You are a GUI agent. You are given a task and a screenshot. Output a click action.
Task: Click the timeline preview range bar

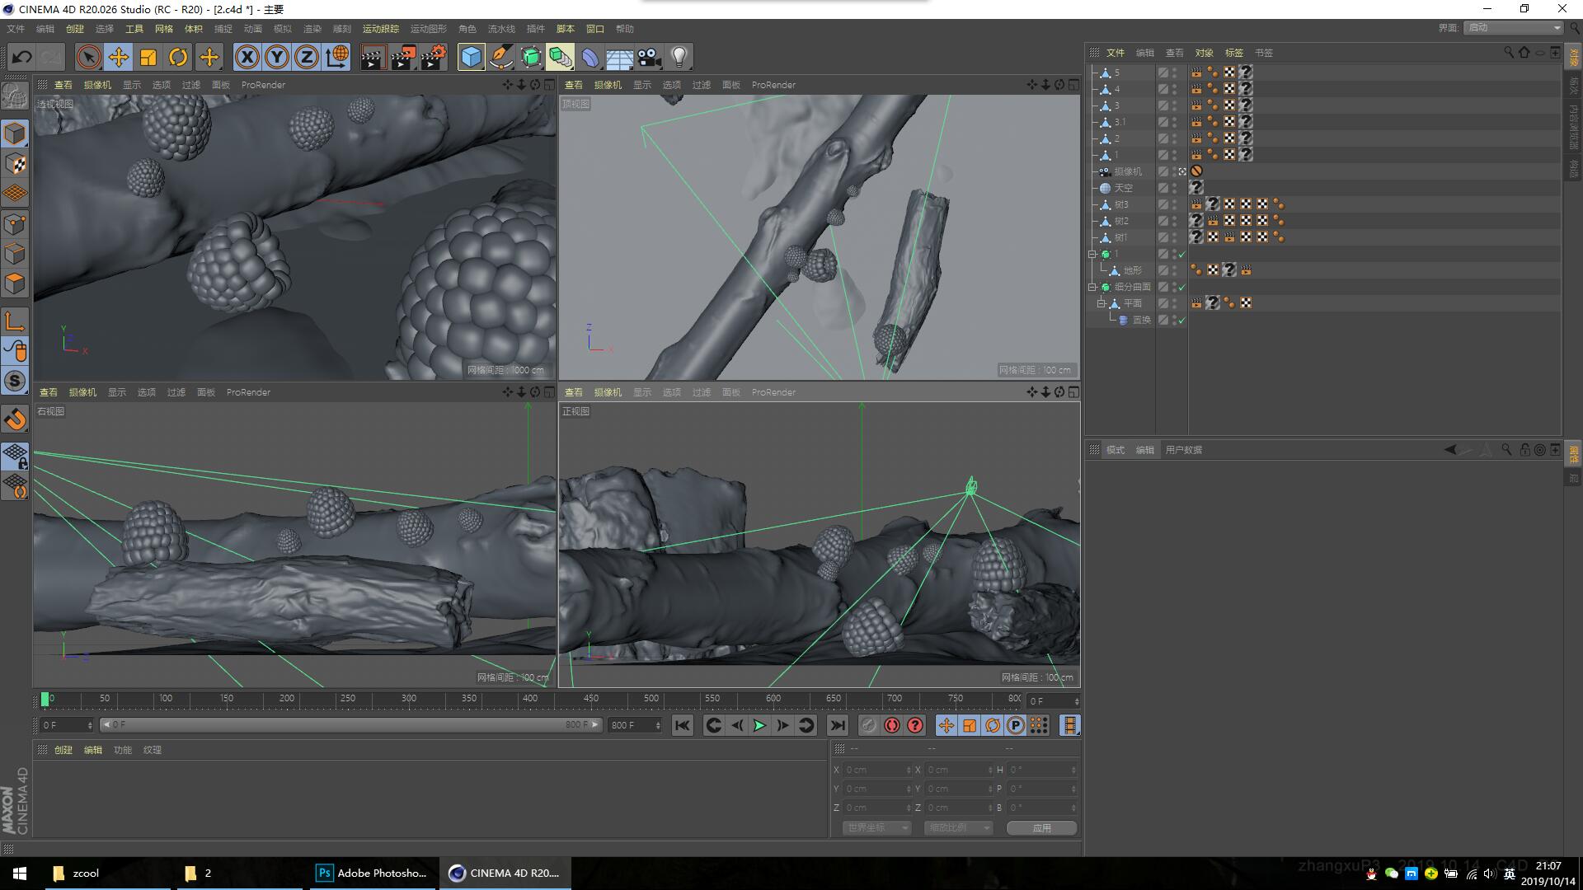coord(350,725)
